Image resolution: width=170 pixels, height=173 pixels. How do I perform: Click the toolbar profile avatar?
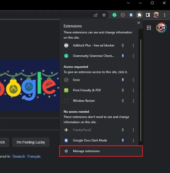pyautogui.click(x=156, y=15)
